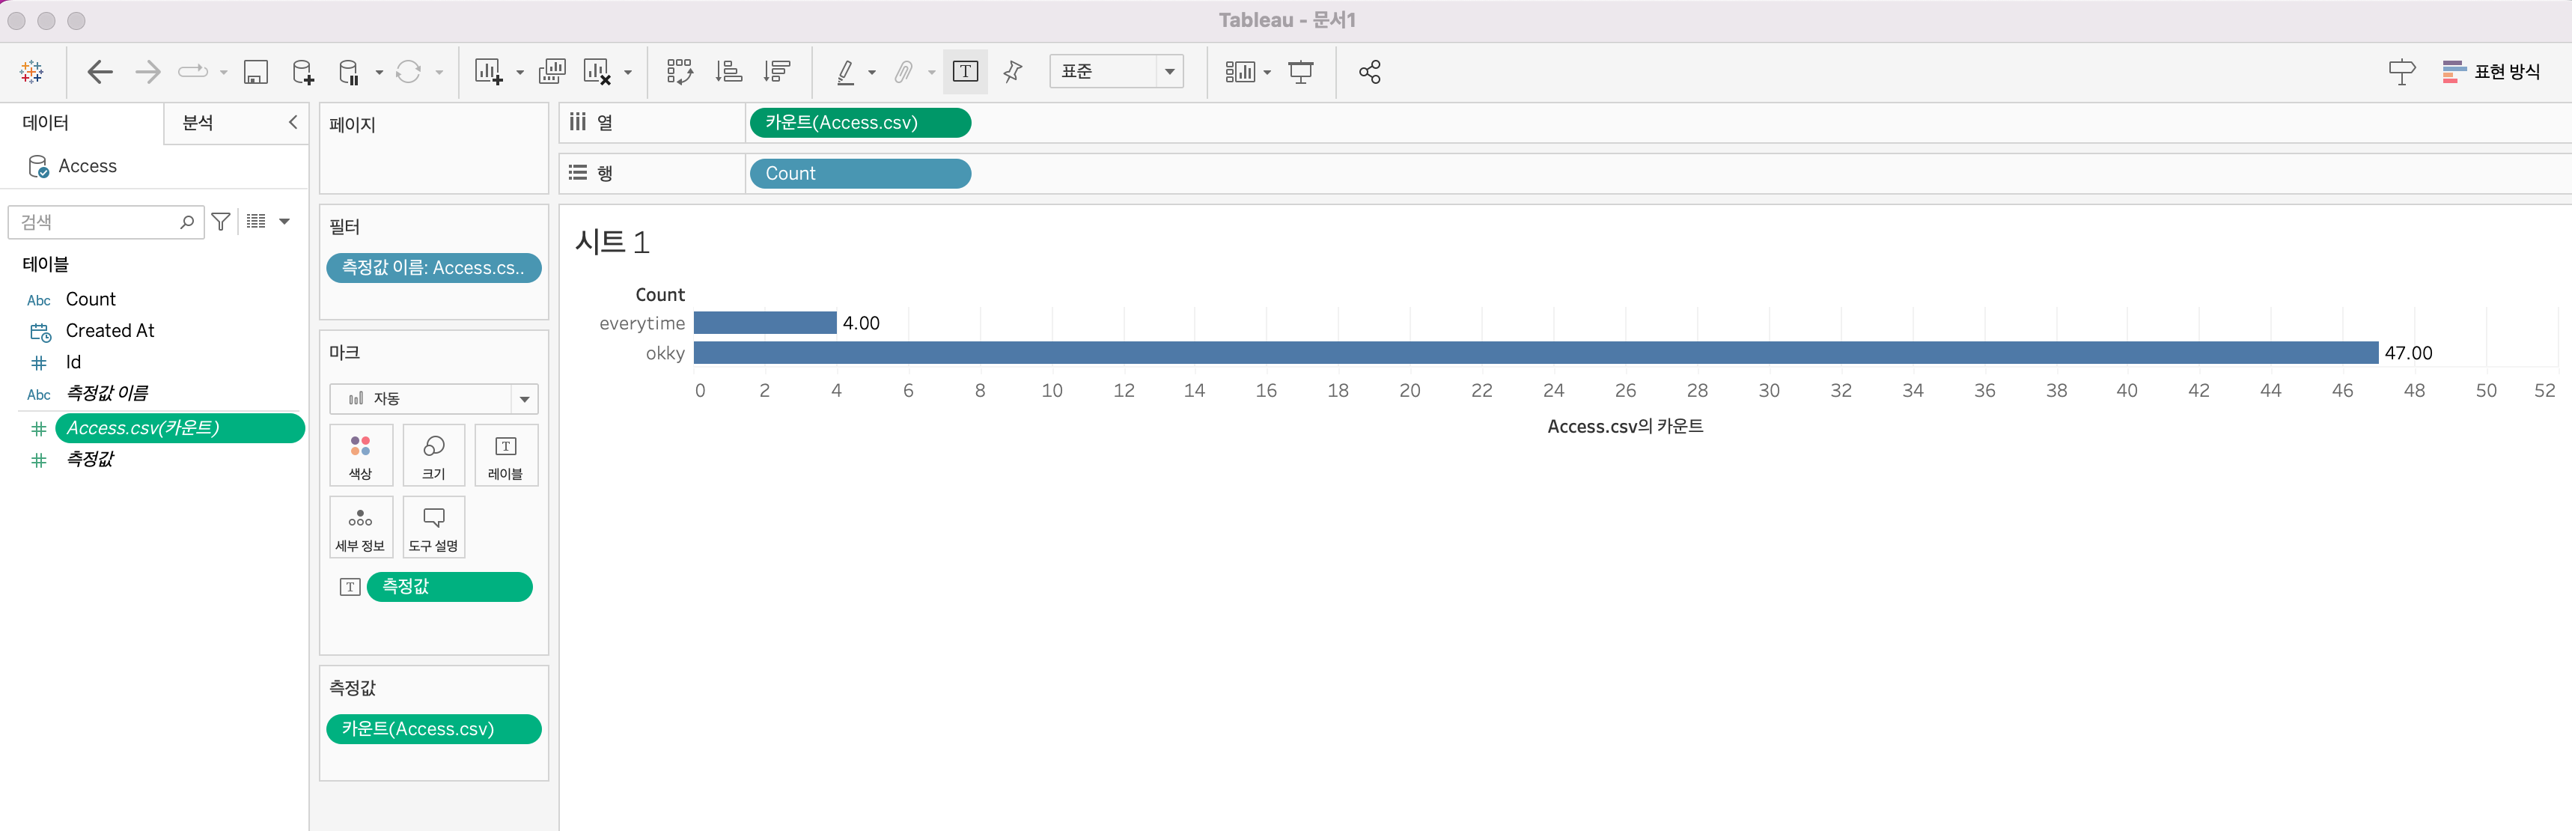This screenshot has width=2572, height=831.
Task: Open the mark type 자동 dropdown
Action: coord(433,398)
